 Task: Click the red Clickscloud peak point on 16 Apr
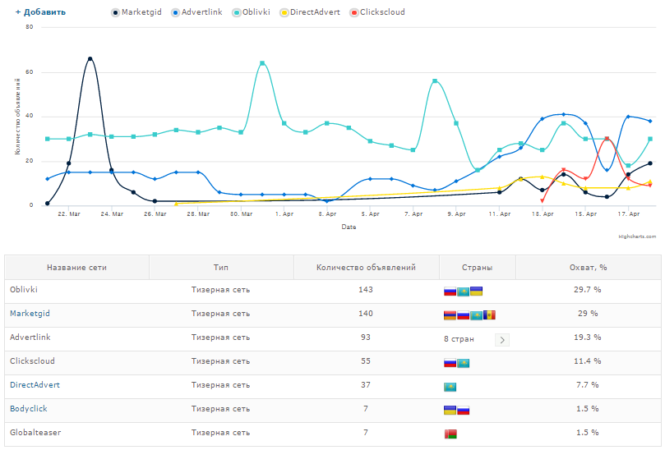tap(607, 139)
